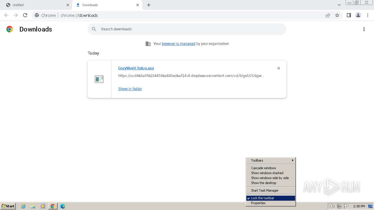Launch Internet Explorer from taskbar
Image resolution: width=374 pixels, height=210 pixels.
pyautogui.click(x=23, y=206)
